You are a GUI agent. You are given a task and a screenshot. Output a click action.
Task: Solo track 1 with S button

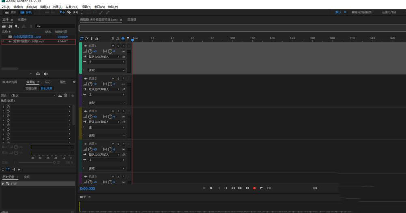[x=118, y=46]
